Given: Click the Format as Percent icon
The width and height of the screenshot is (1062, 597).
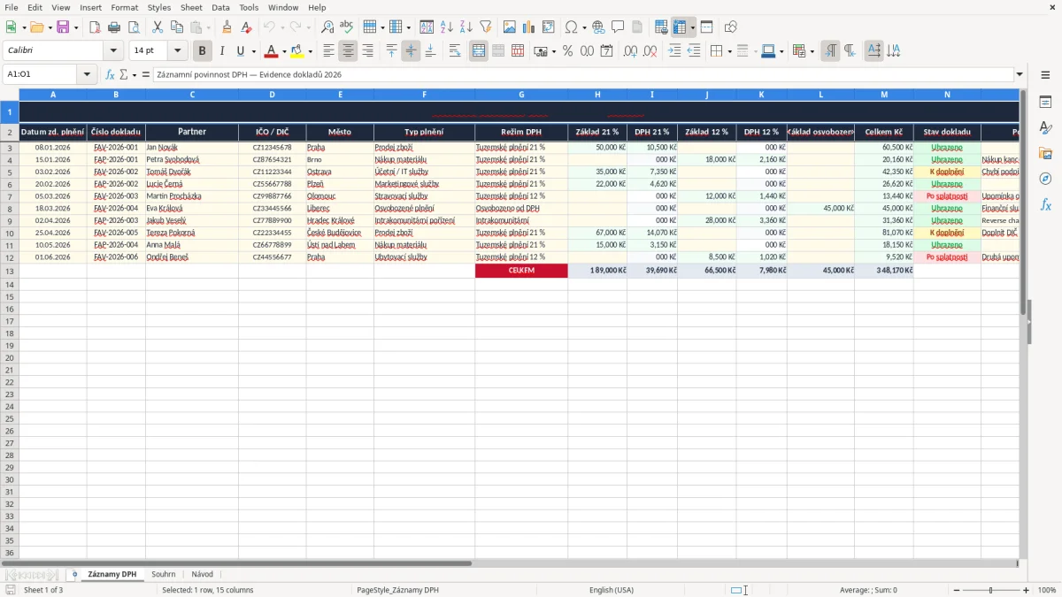Looking at the screenshot, I should 567,51.
